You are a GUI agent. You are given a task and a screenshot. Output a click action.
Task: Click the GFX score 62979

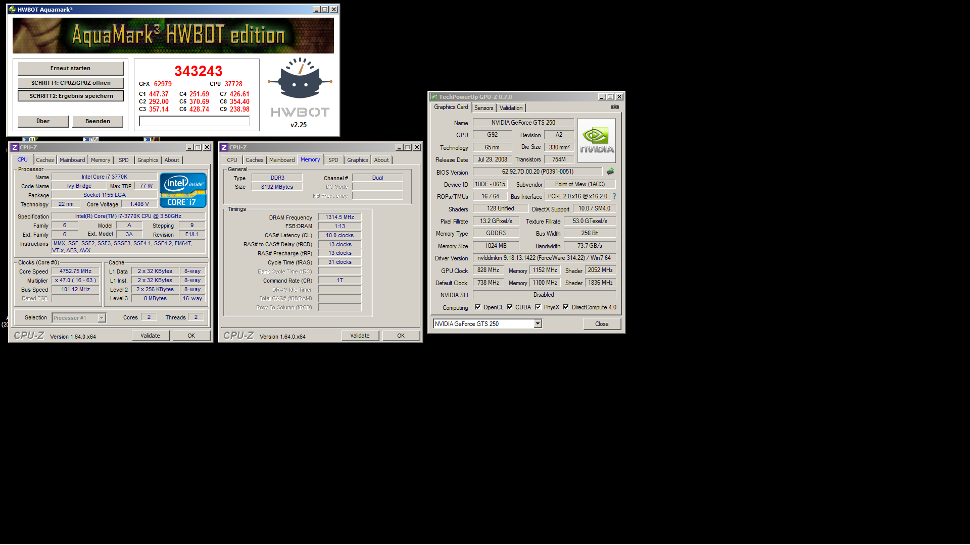coord(163,84)
